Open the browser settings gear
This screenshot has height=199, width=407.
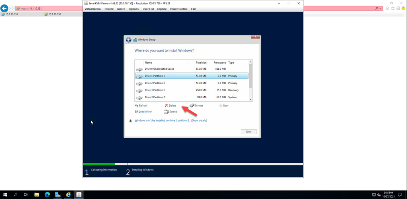tap(398, 8)
